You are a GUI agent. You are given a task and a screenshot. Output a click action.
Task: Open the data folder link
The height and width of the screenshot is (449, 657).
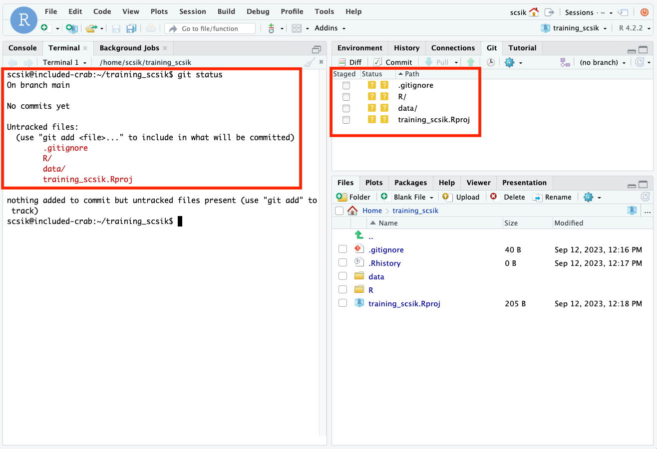click(376, 276)
